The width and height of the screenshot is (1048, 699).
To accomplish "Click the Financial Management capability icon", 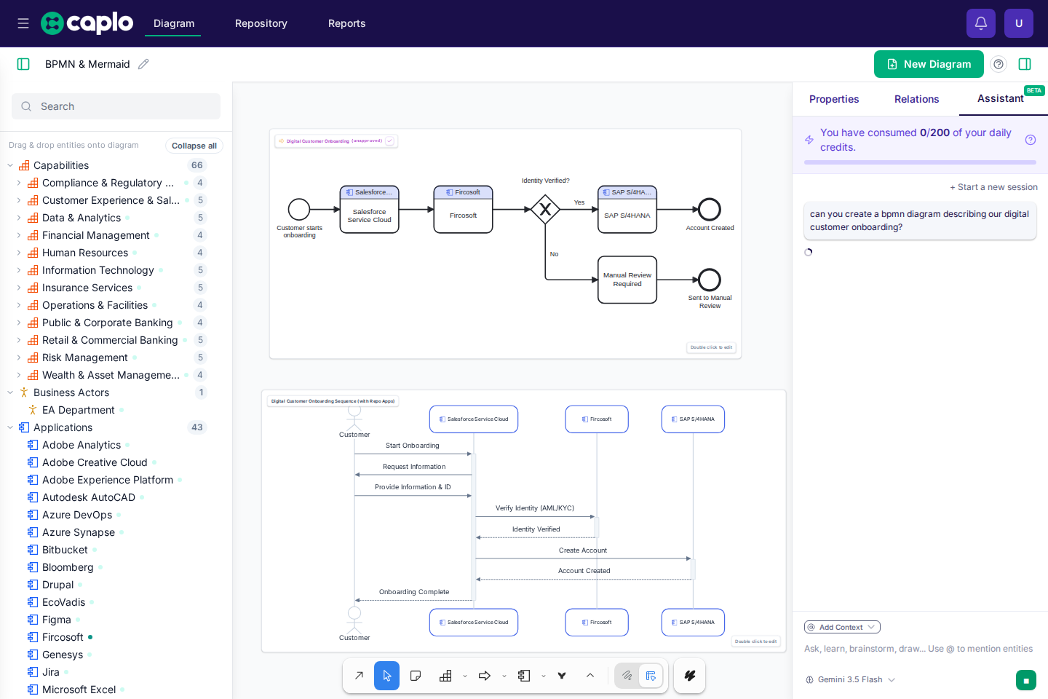I will coord(33,235).
